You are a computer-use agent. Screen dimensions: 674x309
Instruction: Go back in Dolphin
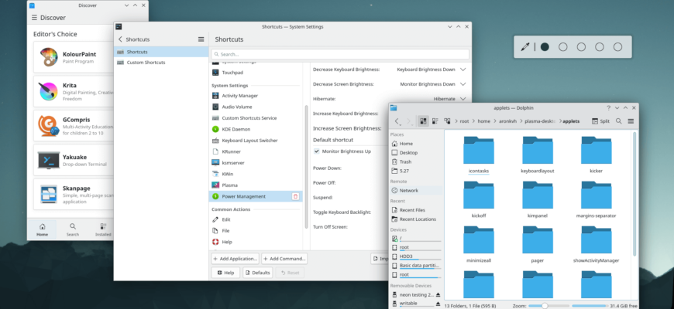pos(397,121)
